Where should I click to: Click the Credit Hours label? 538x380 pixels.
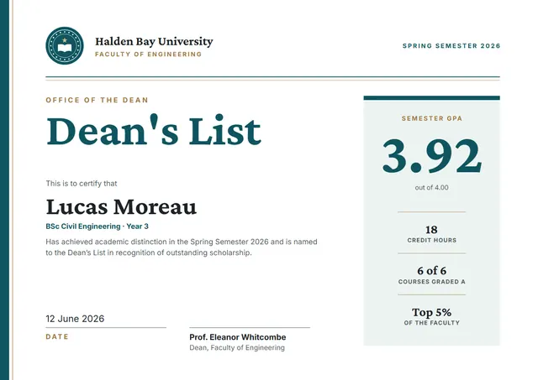(x=431, y=240)
